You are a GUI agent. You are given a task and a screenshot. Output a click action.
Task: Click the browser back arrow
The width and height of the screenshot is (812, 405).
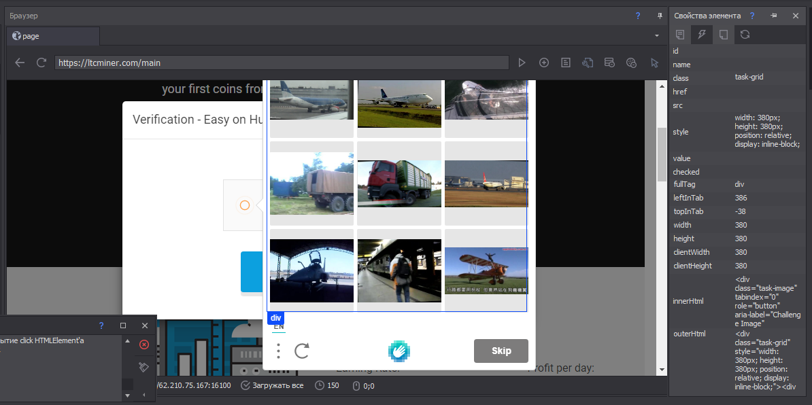(20, 63)
